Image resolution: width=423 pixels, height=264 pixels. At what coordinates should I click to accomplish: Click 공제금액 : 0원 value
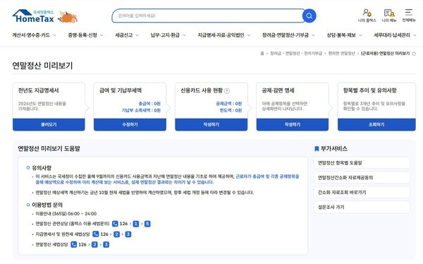(x=228, y=104)
